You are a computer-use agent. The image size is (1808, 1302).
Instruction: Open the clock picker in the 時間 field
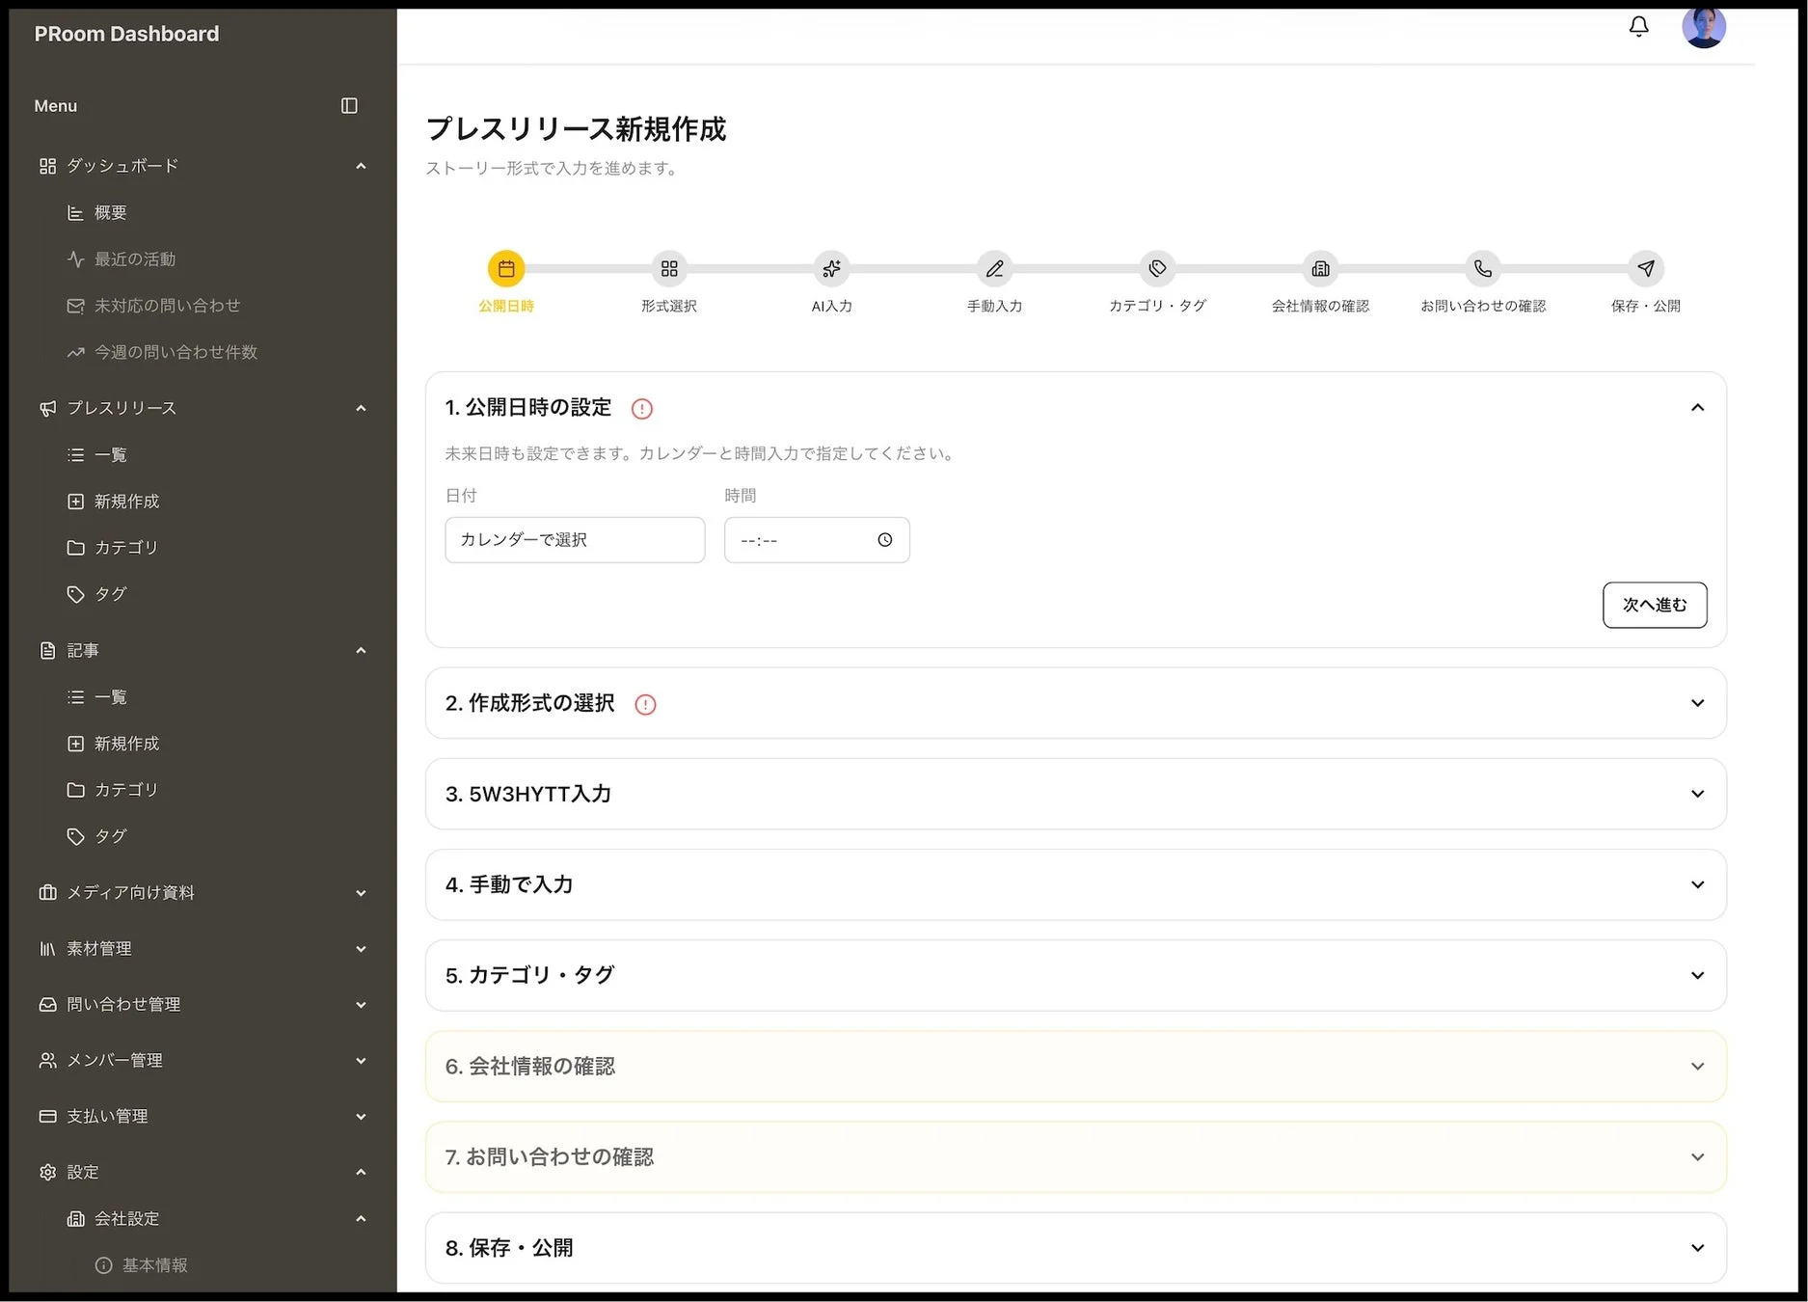click(x=885, y=540)
